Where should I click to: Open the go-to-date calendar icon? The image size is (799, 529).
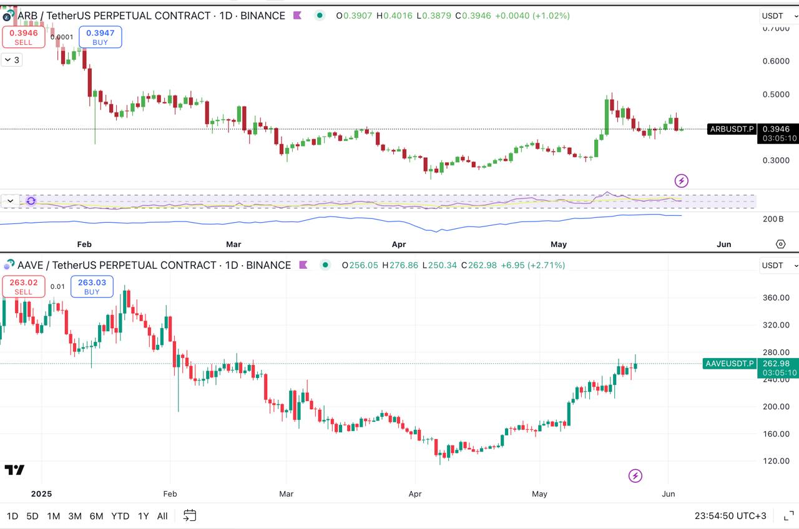coord(190,515)
